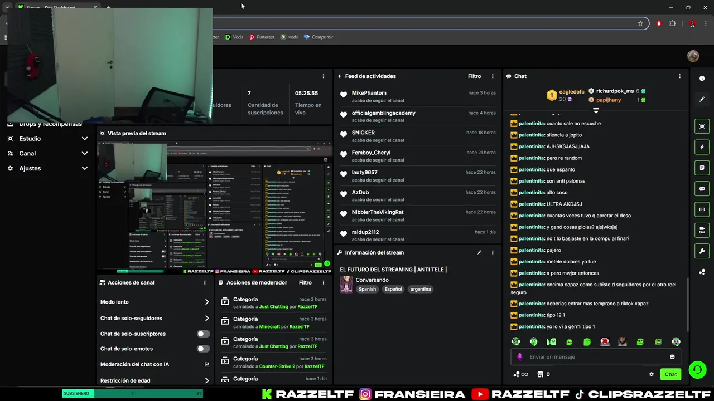Click the Español tag in stream info
The height and width of the screenshot is (401, 714).
point(393,289)
